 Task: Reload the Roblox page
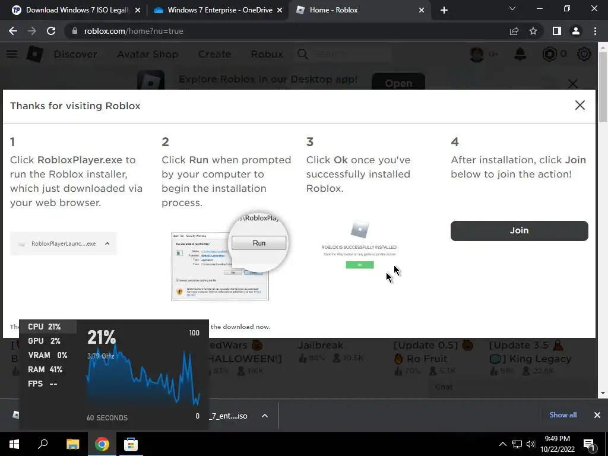click(x=51, y=31)
